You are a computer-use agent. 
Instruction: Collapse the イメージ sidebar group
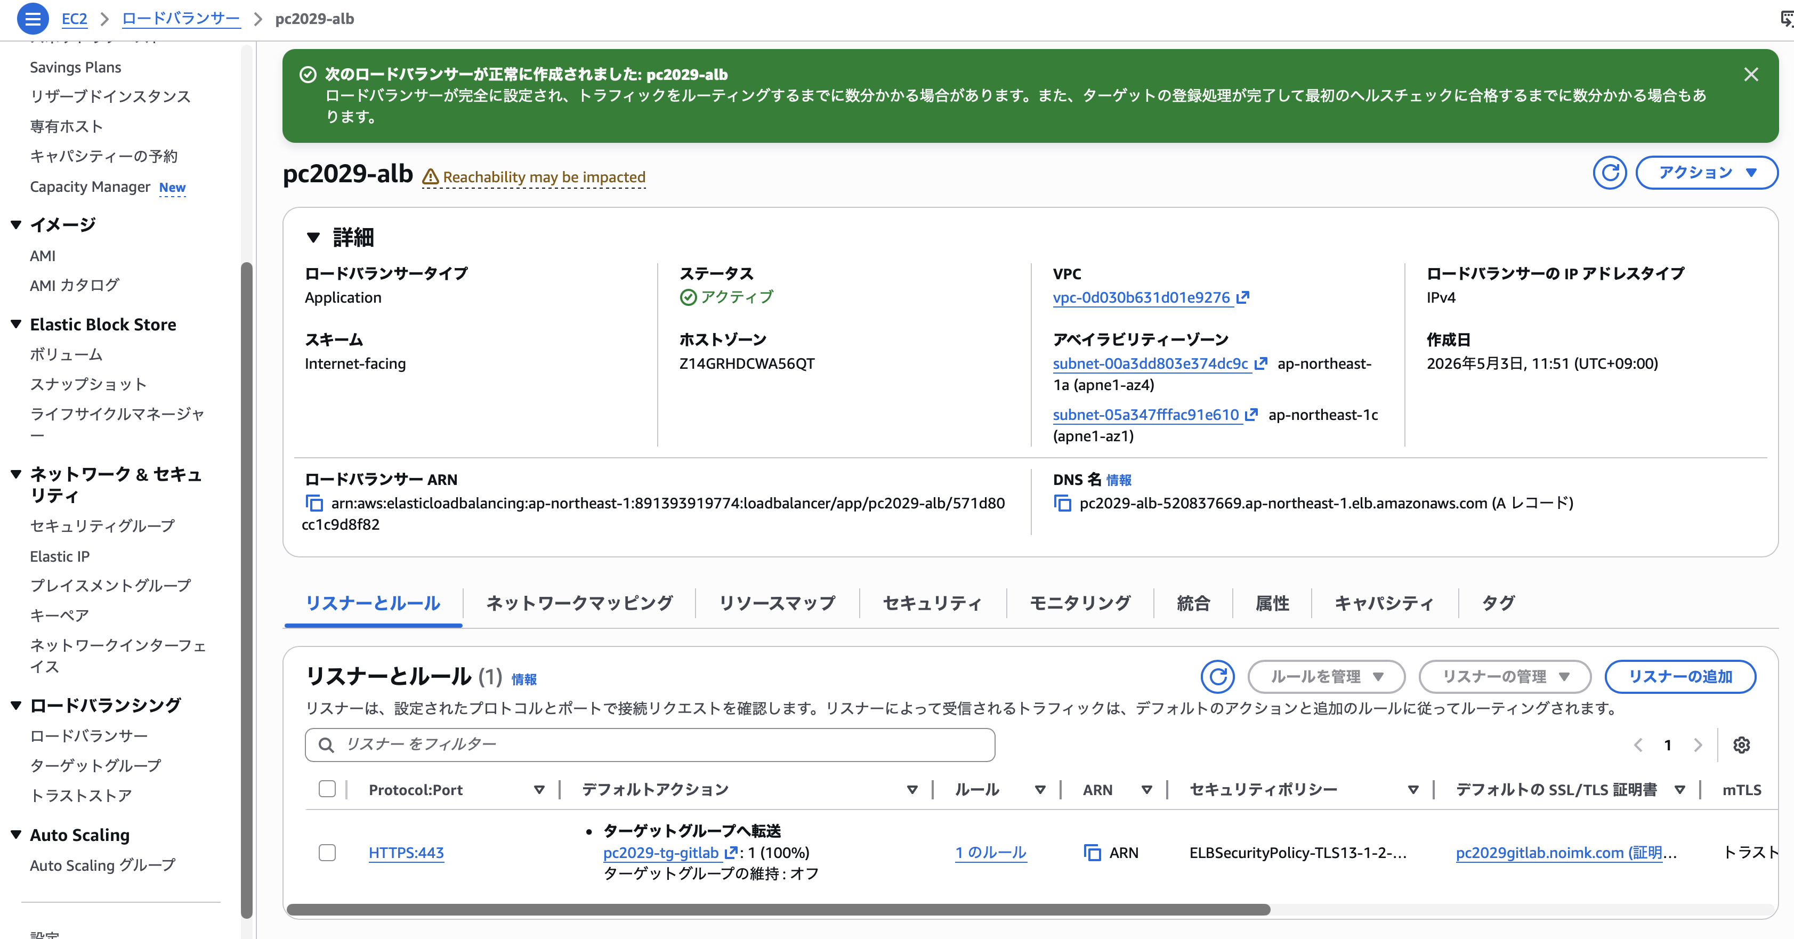point(16,224)
